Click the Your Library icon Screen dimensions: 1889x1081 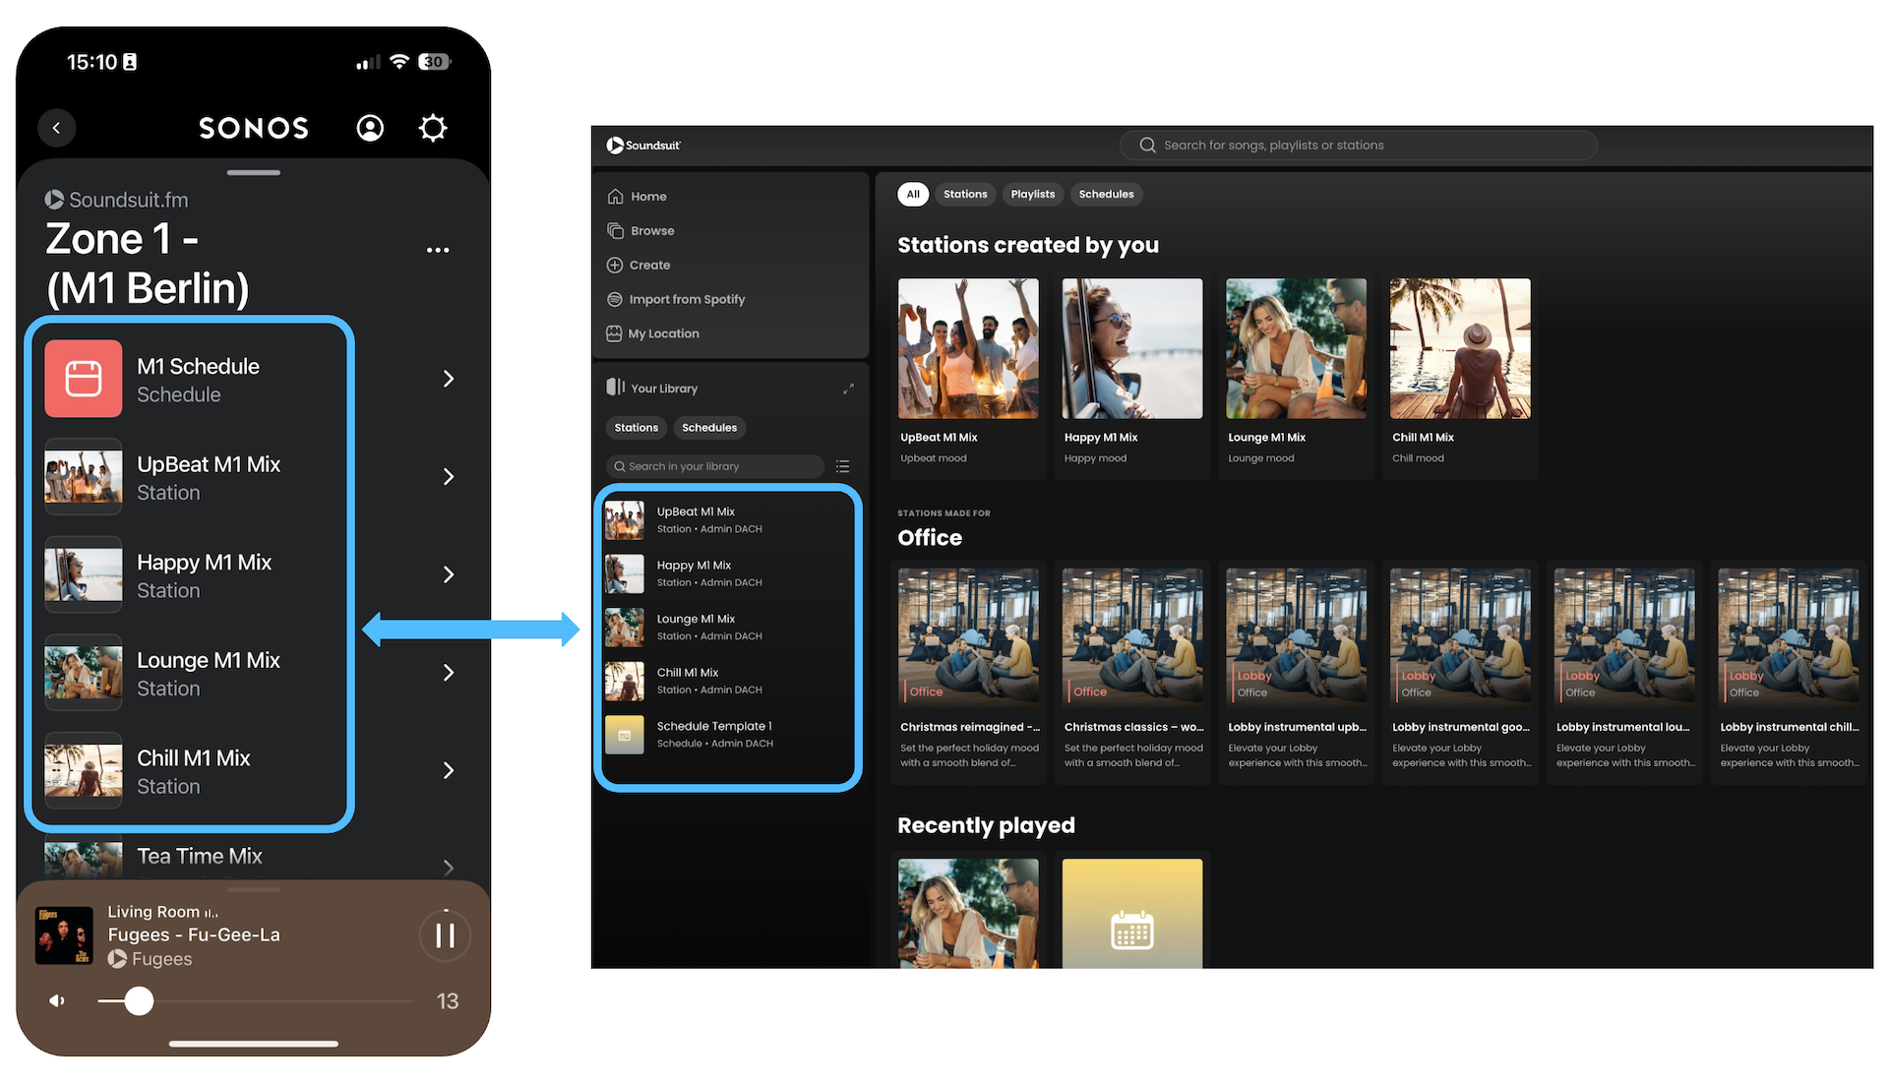[x=616, y=387]
